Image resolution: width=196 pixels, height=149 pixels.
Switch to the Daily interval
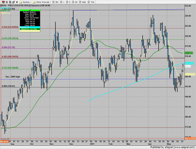click(83, 2)
